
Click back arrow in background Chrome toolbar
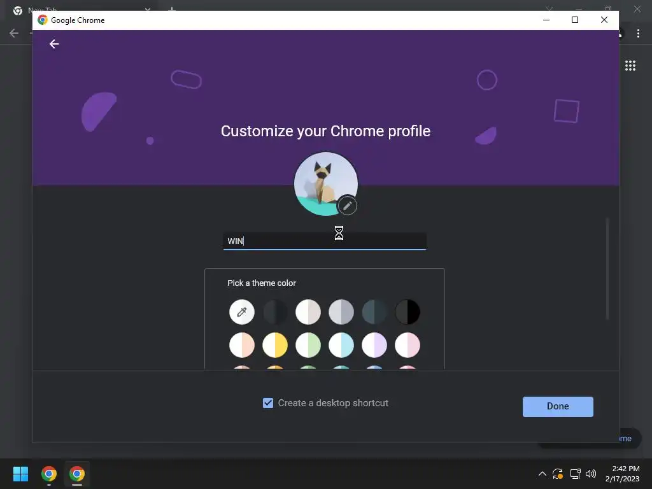14,33
